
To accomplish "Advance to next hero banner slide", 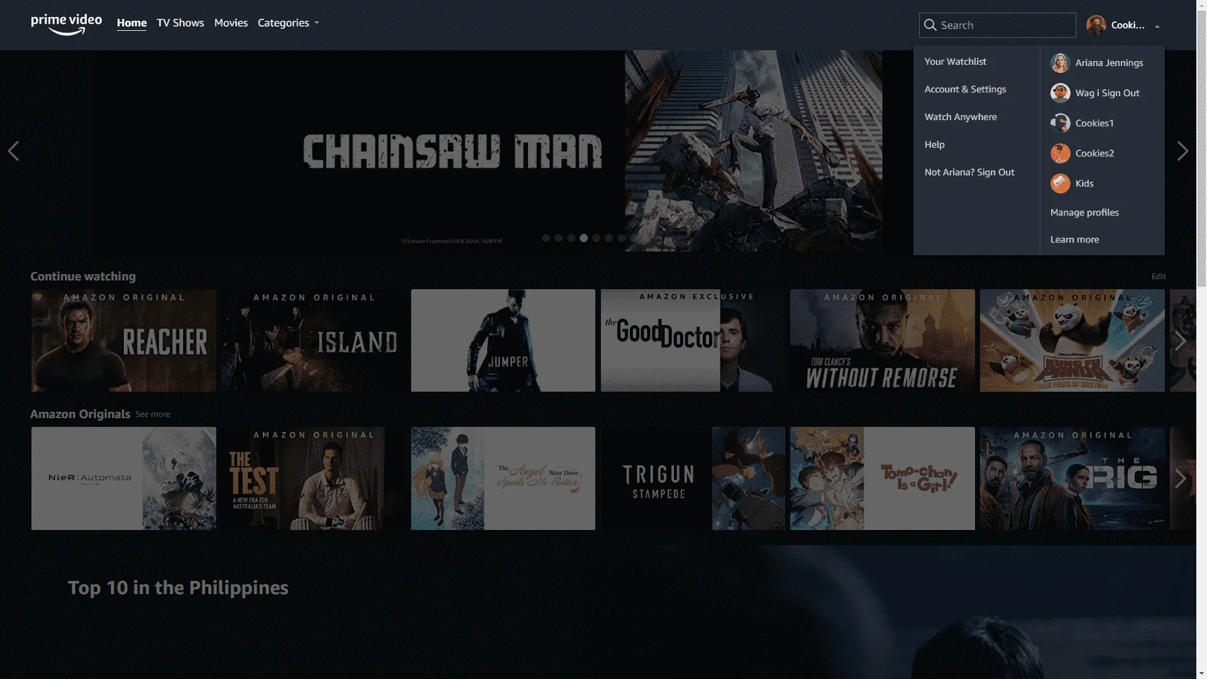I will [1182, 151].
